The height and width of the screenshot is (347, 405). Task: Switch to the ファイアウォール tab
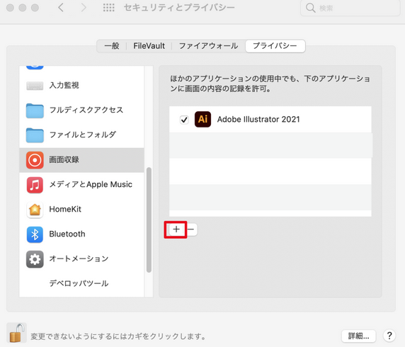click(x=208, y=46)
